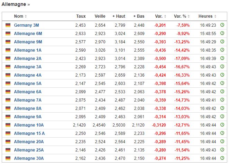Click the clock icon for Allemagne 10A
This screenshot has width=229, height=165.
coord(222,125)
